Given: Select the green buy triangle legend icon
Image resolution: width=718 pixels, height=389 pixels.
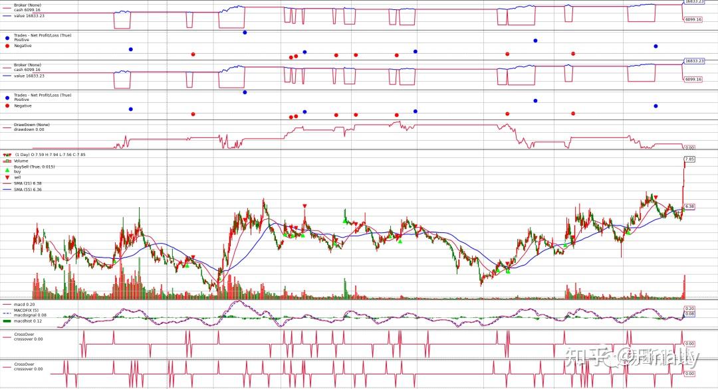Looking at the screenshot, I should [7, 170].
